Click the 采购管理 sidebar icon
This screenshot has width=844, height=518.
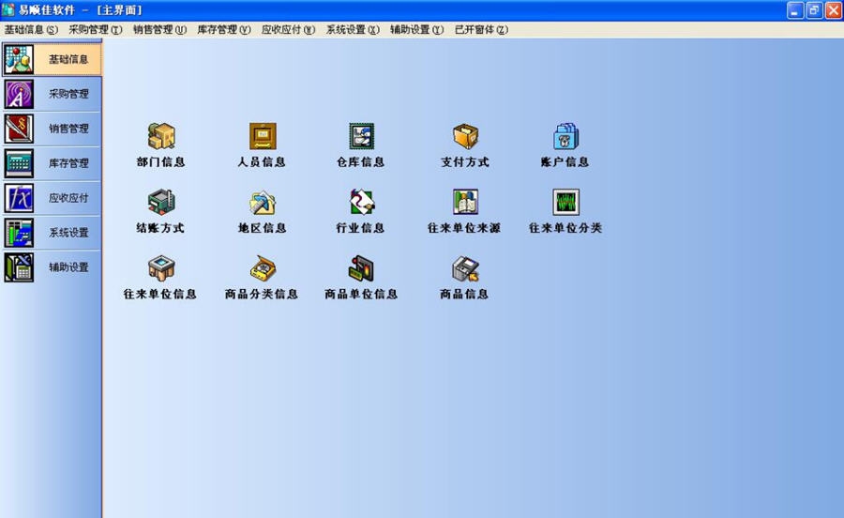click(19, 94)
